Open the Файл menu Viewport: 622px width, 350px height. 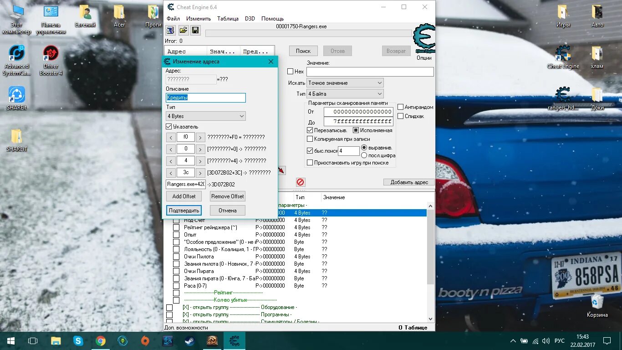[x=173, y=19]
